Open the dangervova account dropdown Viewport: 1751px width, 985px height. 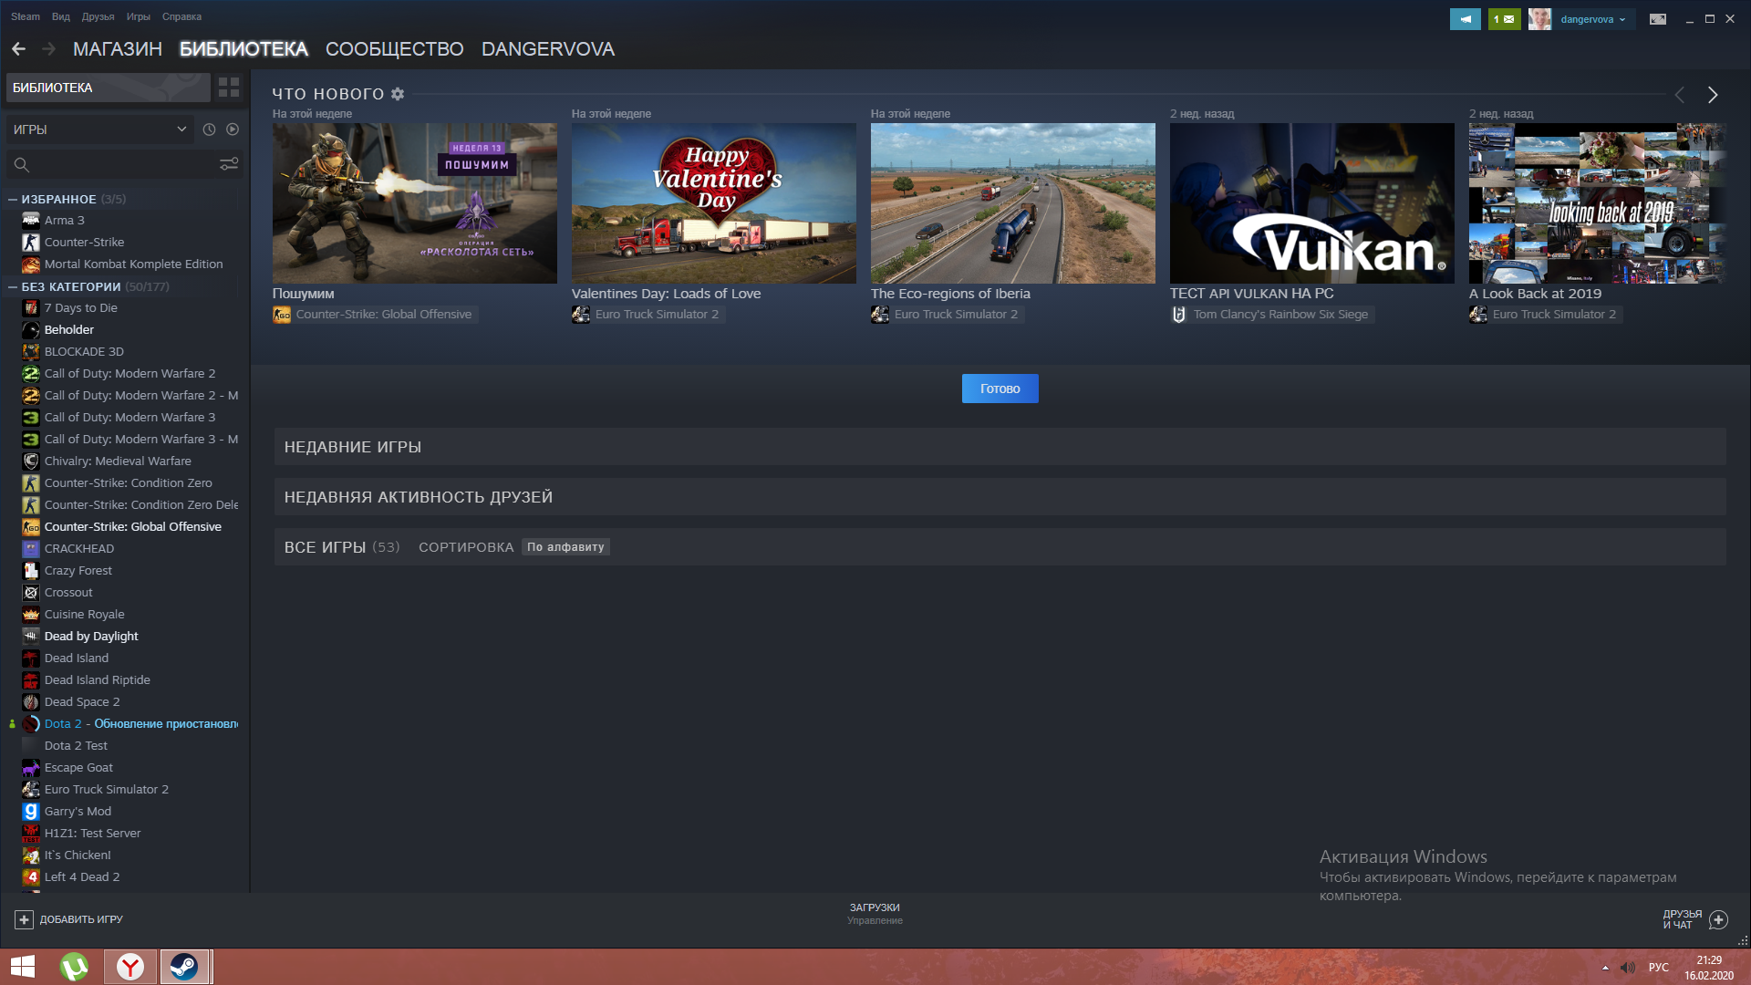pos(1592,19)
